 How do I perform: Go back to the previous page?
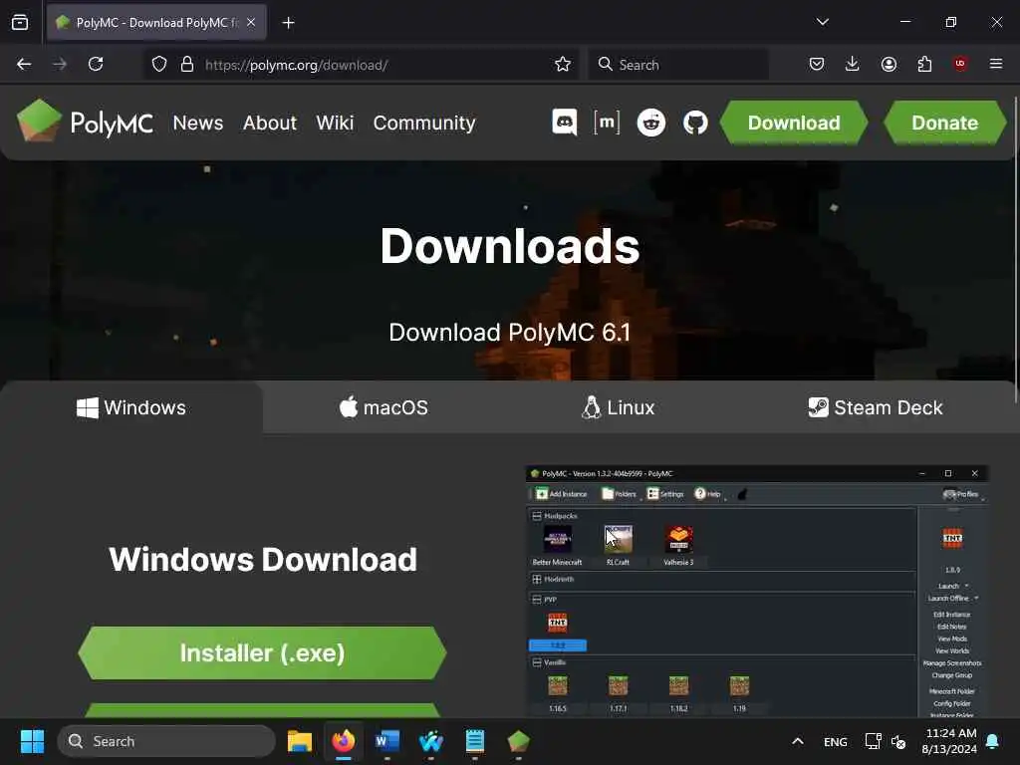point(24,64)
